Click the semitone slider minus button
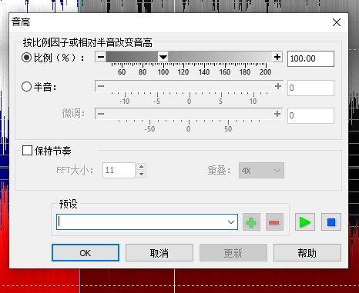The width and height of the screenshot is (359, 293). coord(101,86)
